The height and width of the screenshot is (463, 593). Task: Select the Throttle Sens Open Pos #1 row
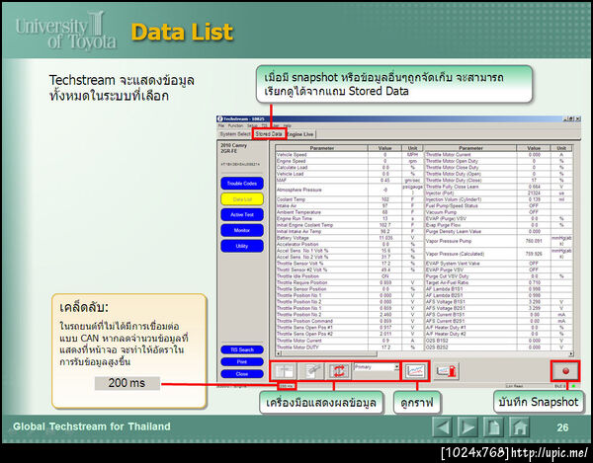349,328
